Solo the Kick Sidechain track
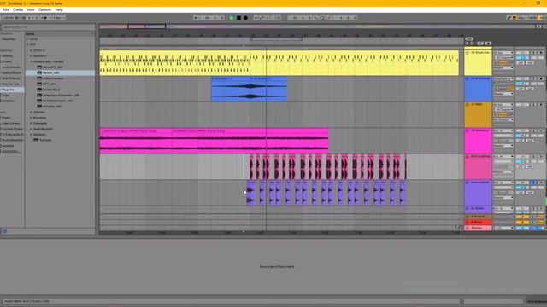 click(x=533, y=156)
